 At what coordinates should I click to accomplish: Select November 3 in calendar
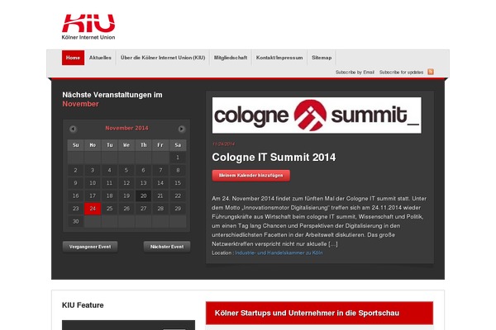tap(93, 170)
